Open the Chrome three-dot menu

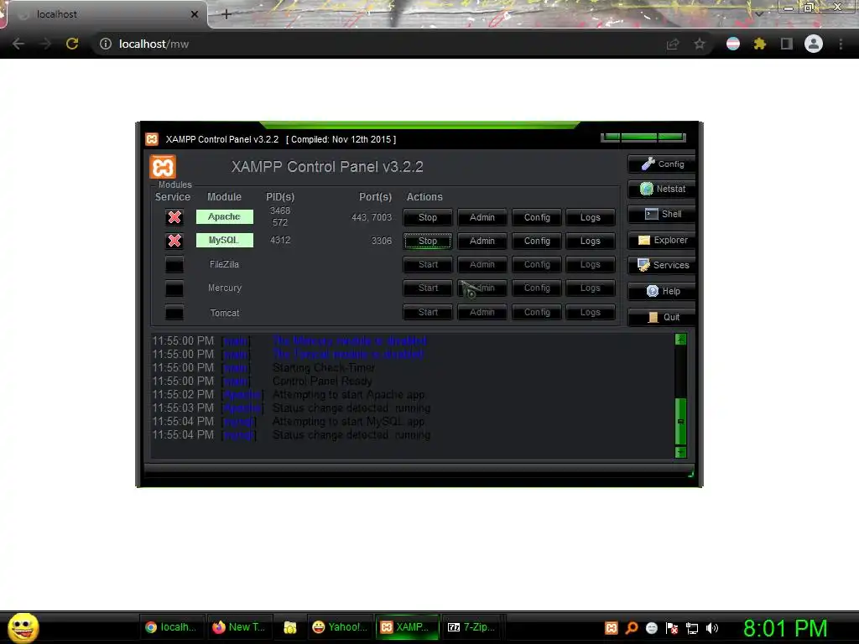[841, 44]
